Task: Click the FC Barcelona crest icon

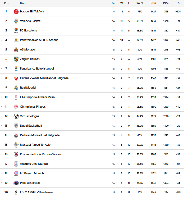Action: coord(16,31)
